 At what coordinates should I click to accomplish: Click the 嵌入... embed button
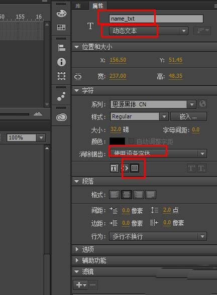(x=188, y=116)
